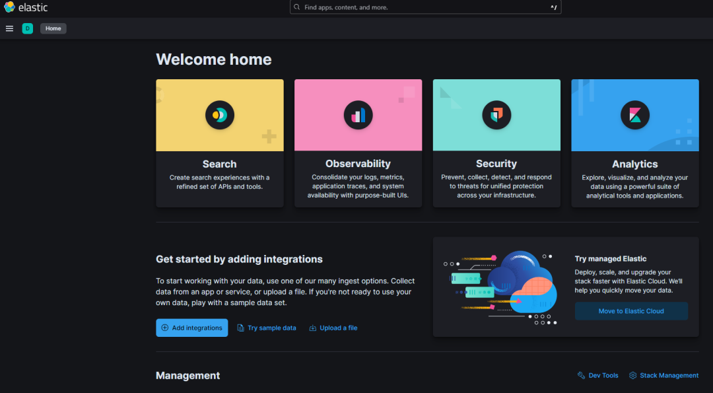Click Move to Elastic Cloud button
The height and width of the screenshot is (393, 713).
631,311
